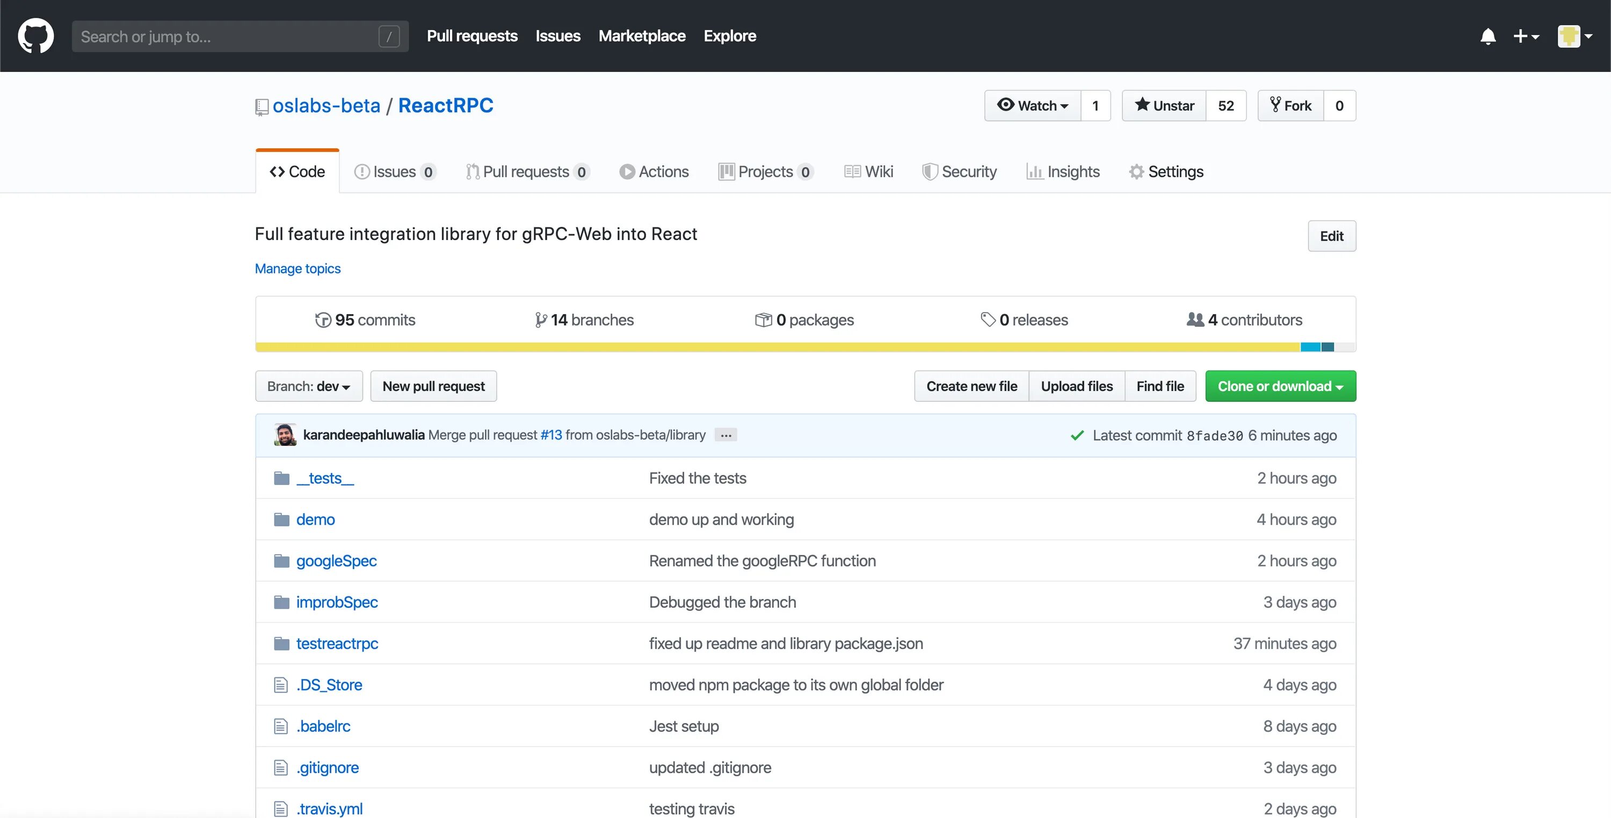This screenshot has height=818, width=1611.
Task: Click the demo folder icon
Action: (x=281, y=520)
